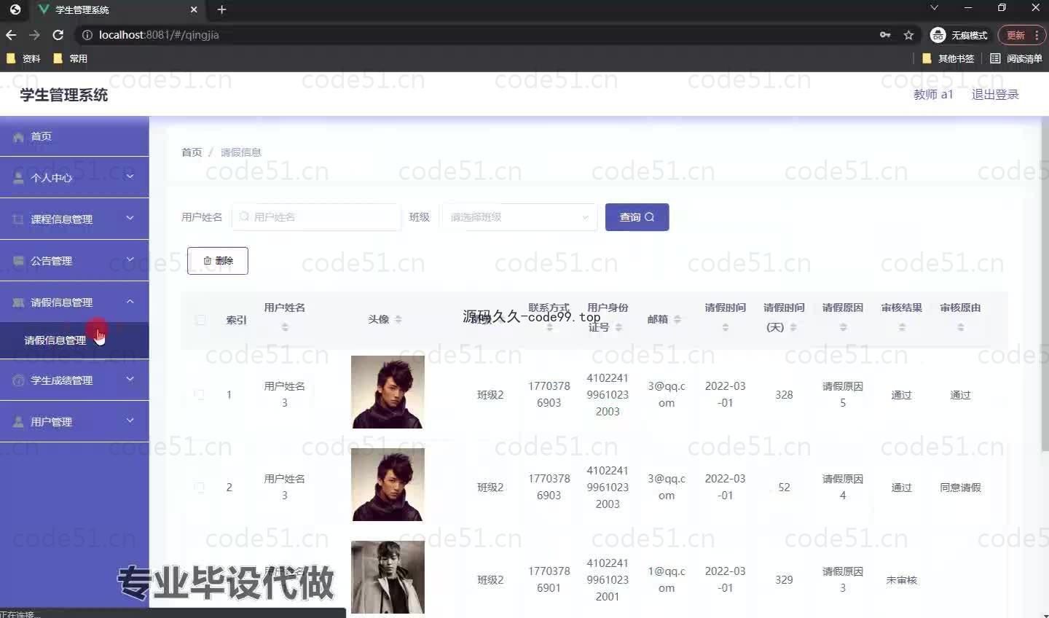The image size is (1049, 618).
Task: Click the 用户管理 sidebar icon
Action: (x=18, y=422)
